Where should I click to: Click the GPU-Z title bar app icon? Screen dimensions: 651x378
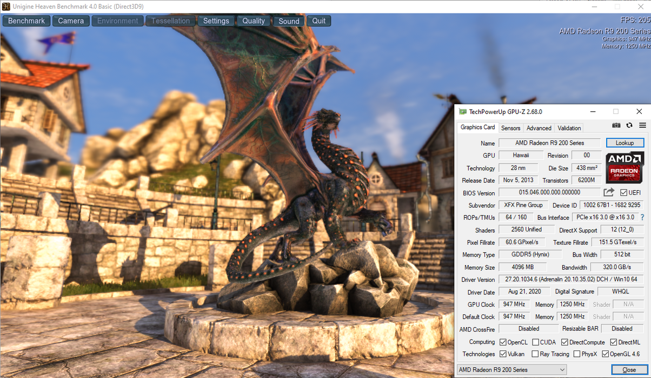coord(462,112)
